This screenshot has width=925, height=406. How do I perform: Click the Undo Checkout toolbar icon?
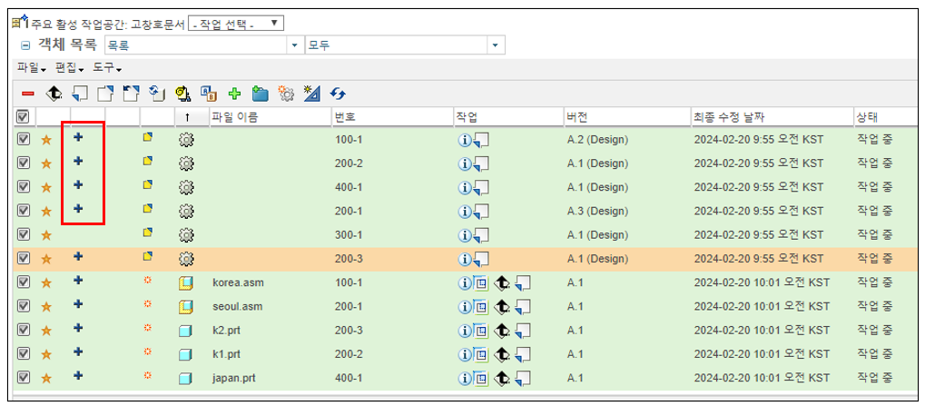(131, 94)
